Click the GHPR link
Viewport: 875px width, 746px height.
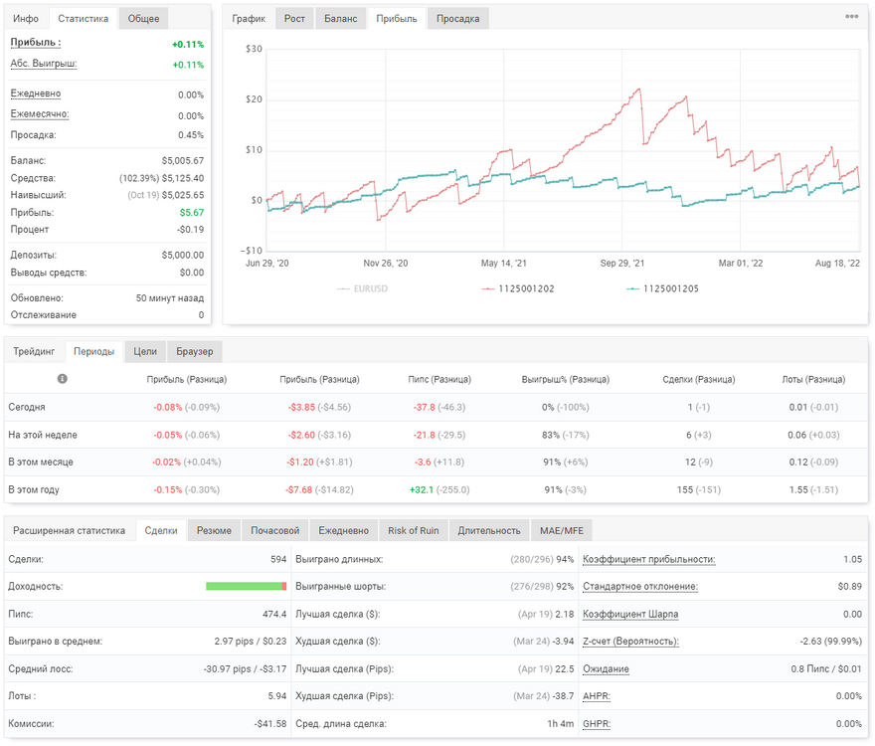[597, 724]
